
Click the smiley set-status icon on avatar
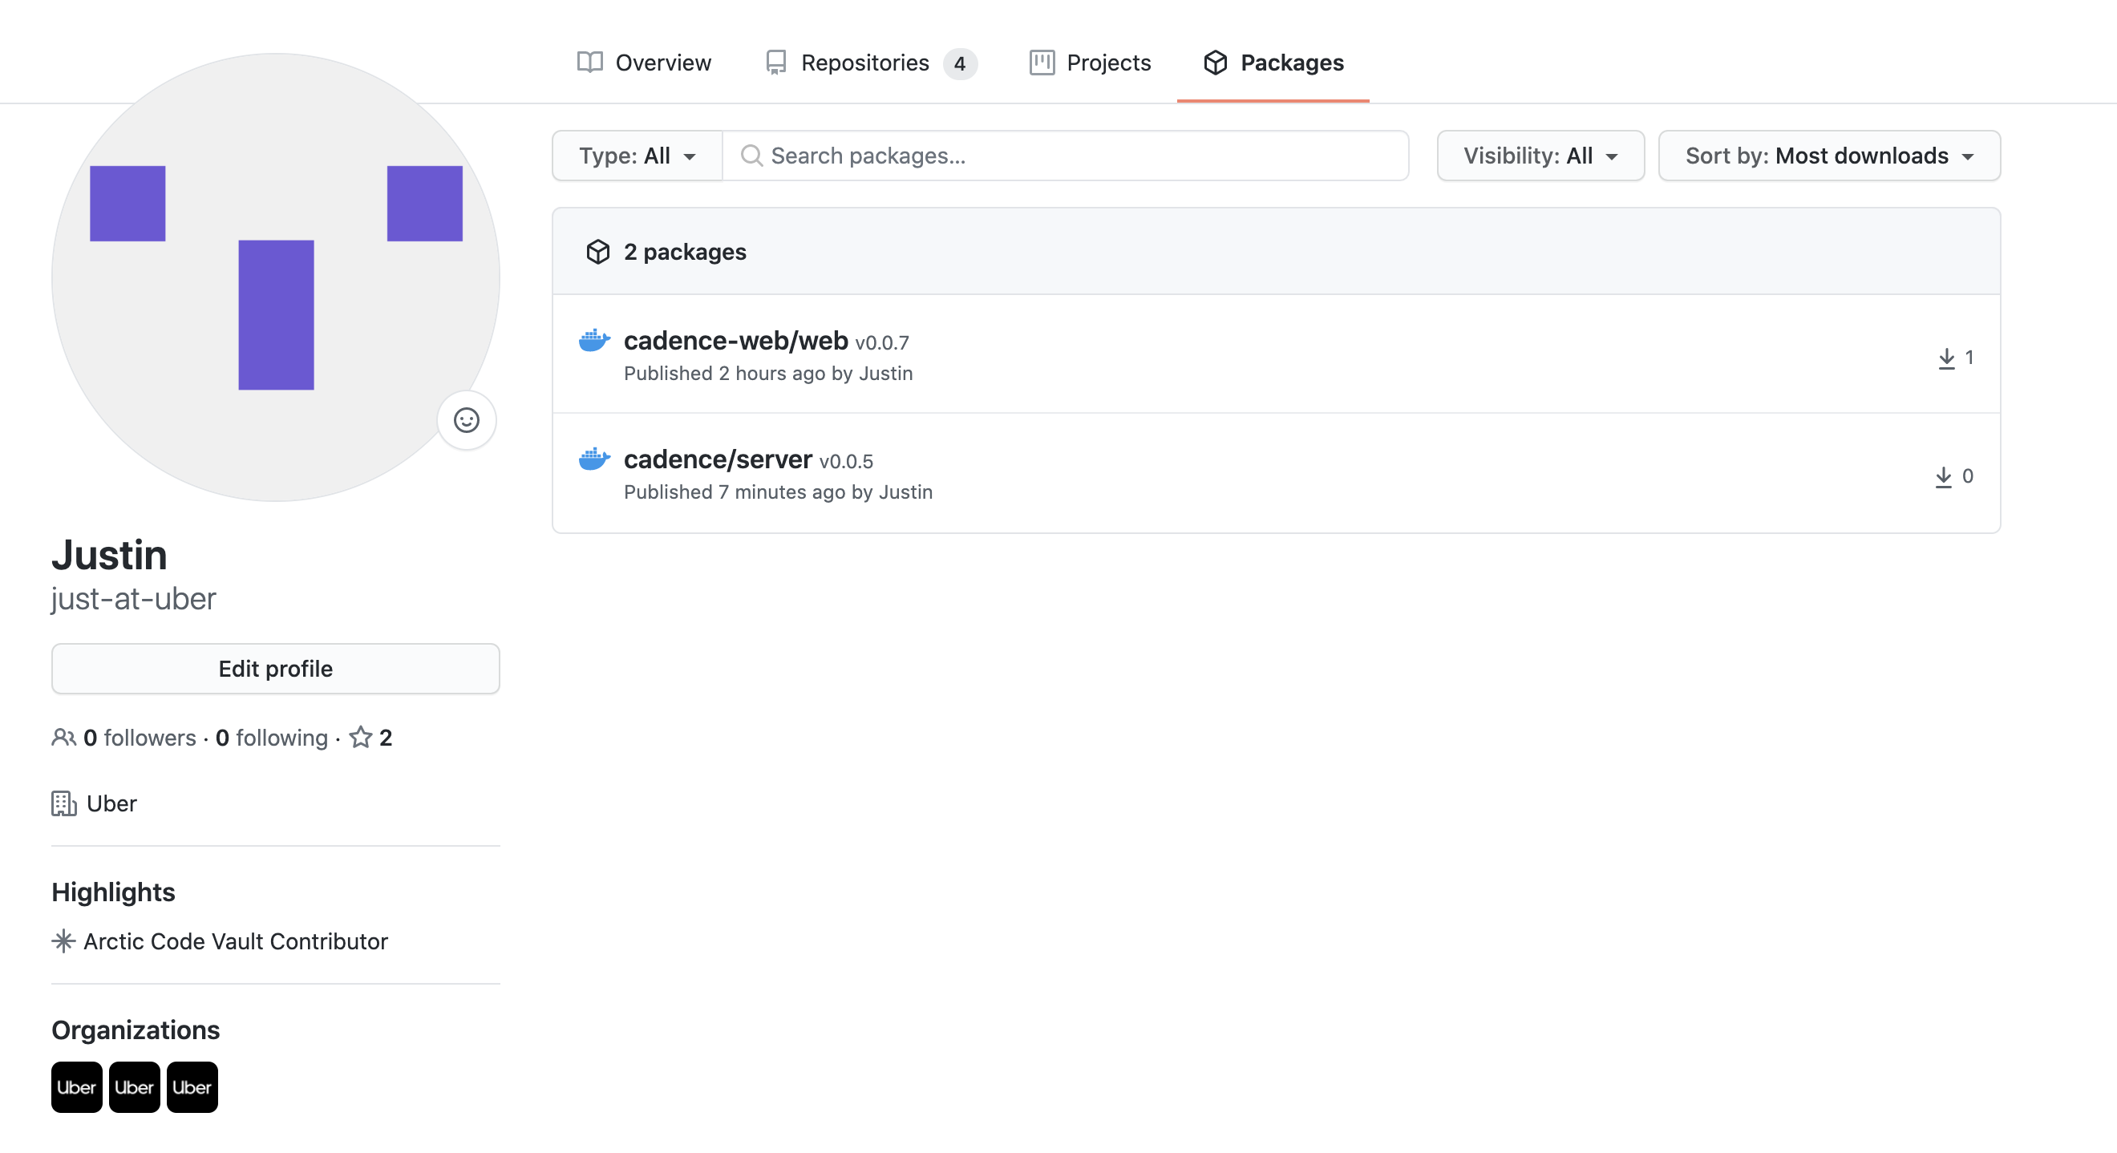(466, 420)
